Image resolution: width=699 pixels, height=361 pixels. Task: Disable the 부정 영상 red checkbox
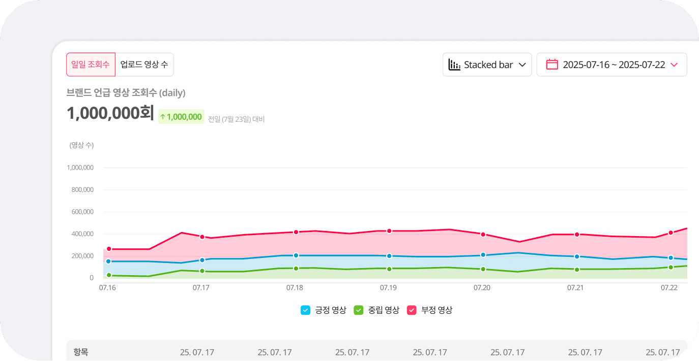412,310
